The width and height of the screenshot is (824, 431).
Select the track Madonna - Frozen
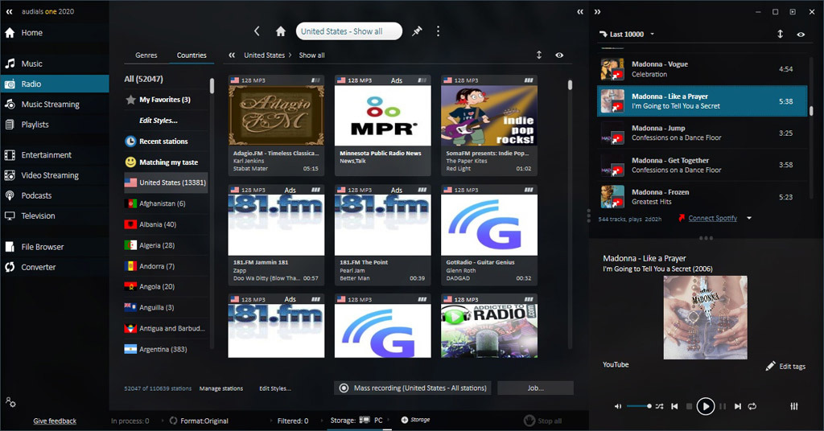click(x=702, y=197)
